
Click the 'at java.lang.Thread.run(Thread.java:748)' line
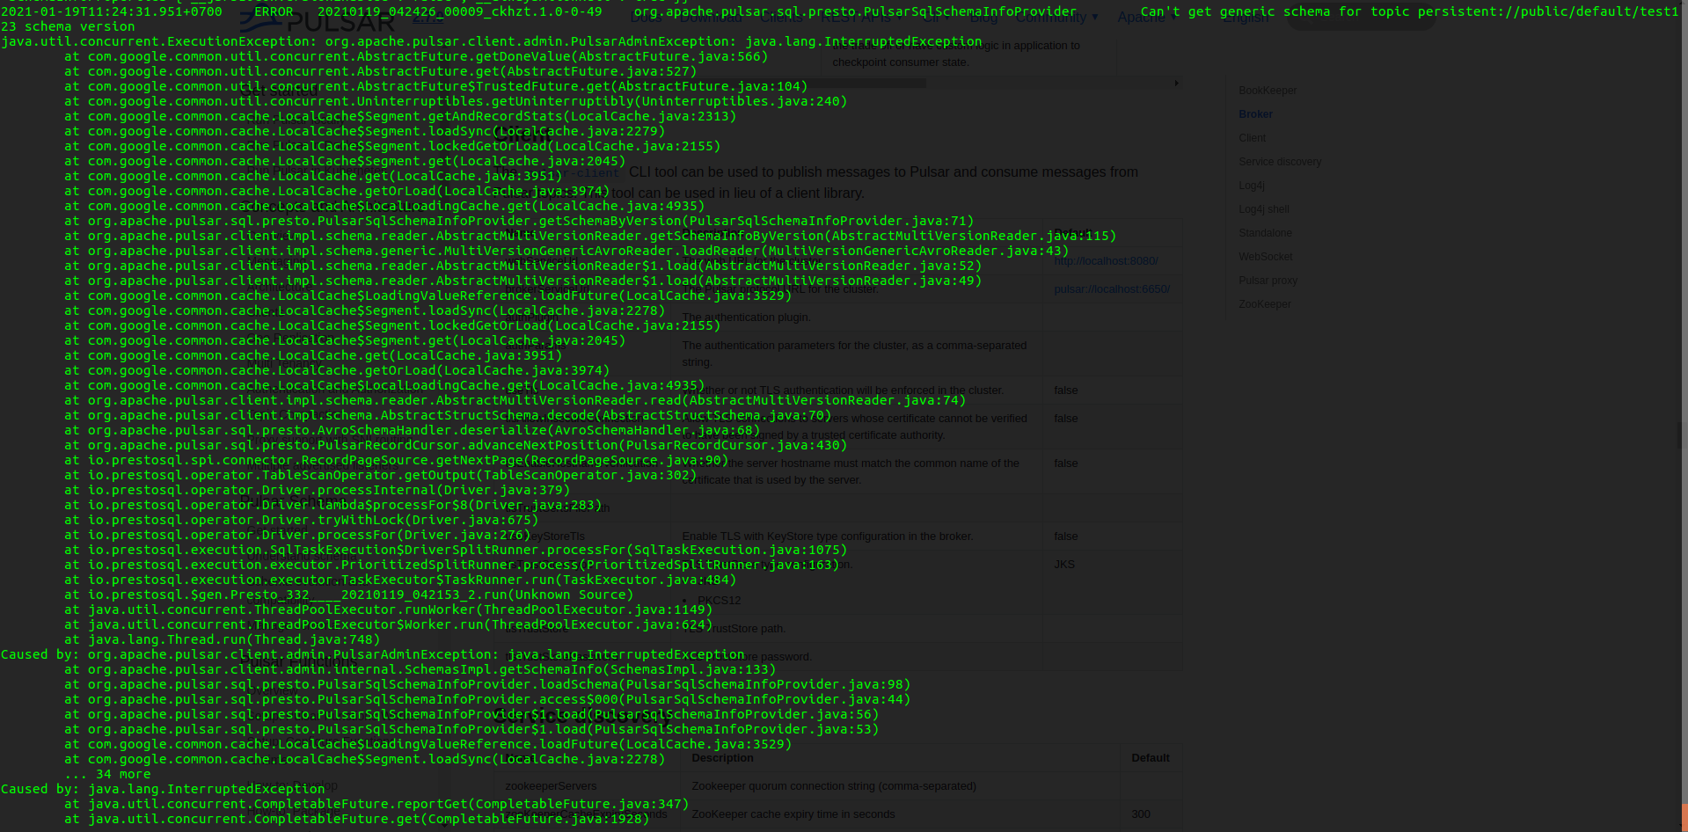coord(222,639)
